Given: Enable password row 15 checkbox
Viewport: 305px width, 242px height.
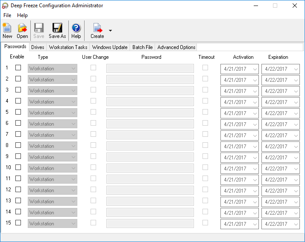Looking at the screenshot, I should (x=18, y=222).
